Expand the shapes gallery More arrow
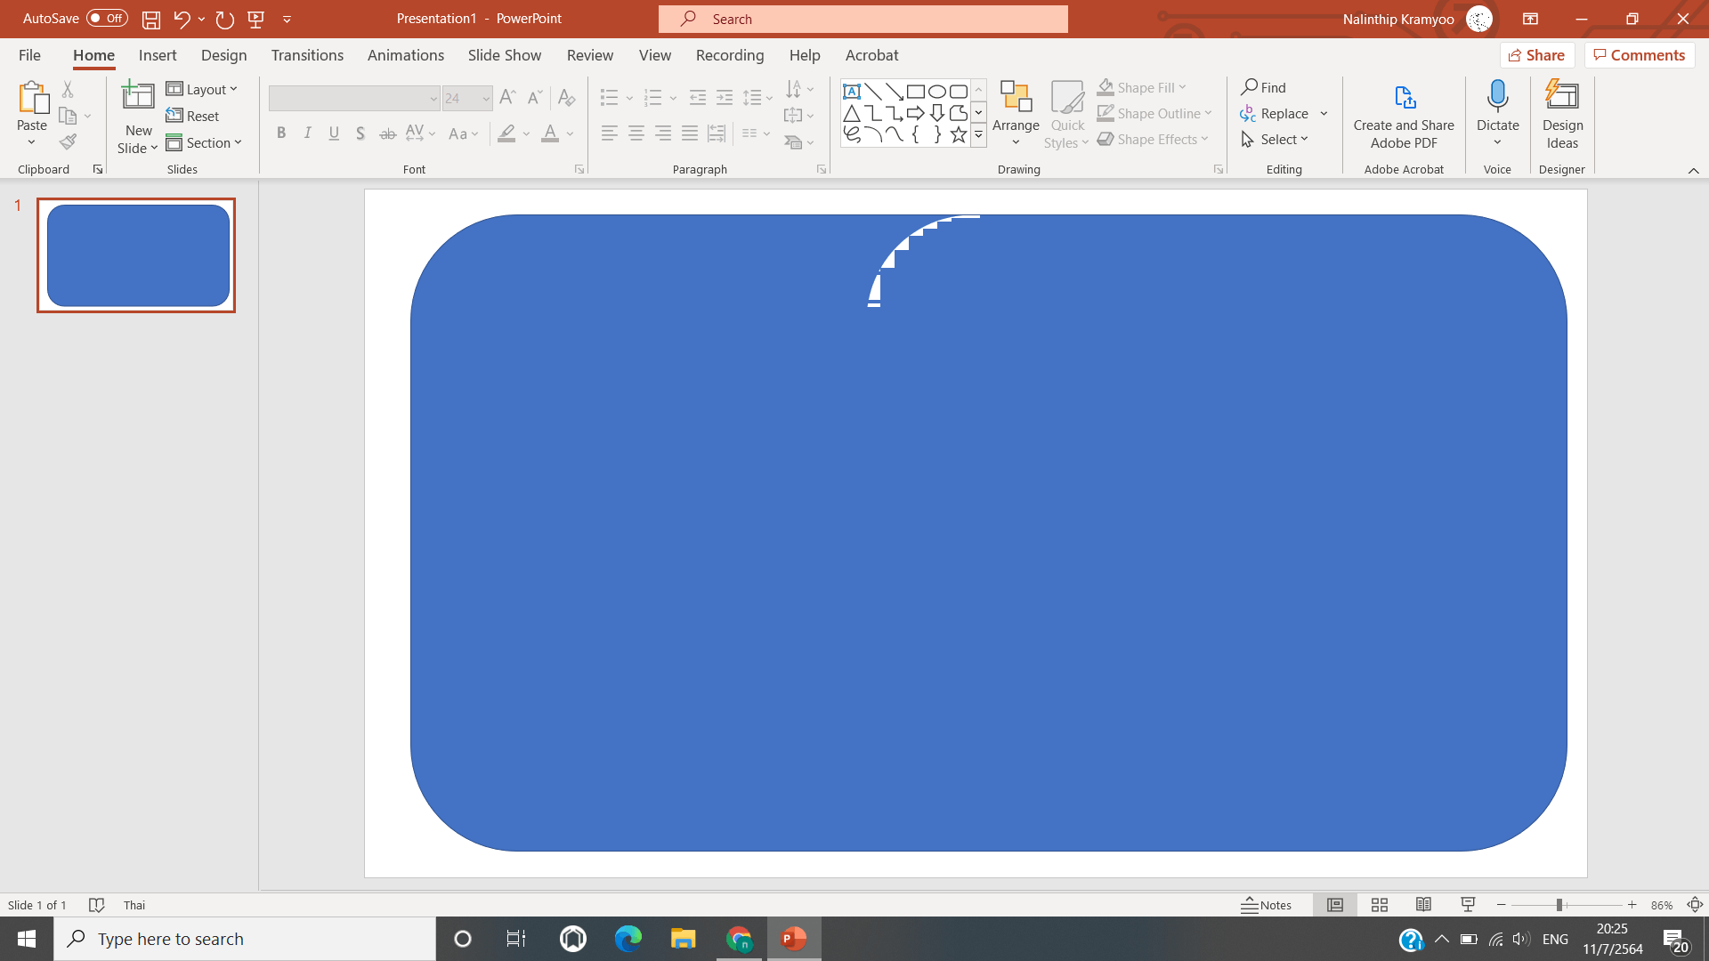The height and width of the screenshot is (961, 1709). [x=978, y=135]
